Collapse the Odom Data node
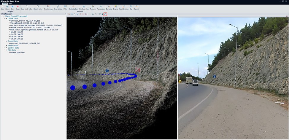 point(4,41)
